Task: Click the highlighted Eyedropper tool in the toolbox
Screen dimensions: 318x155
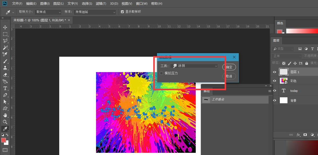Action: [x=5, y=129]
